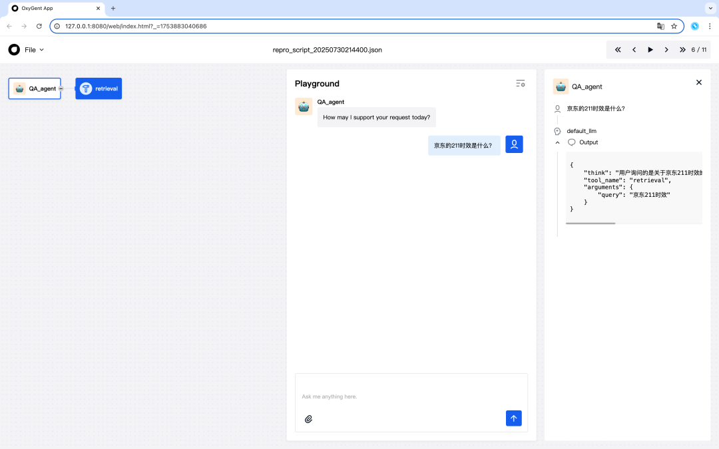Open the File menu

click(x=35, y=49)
